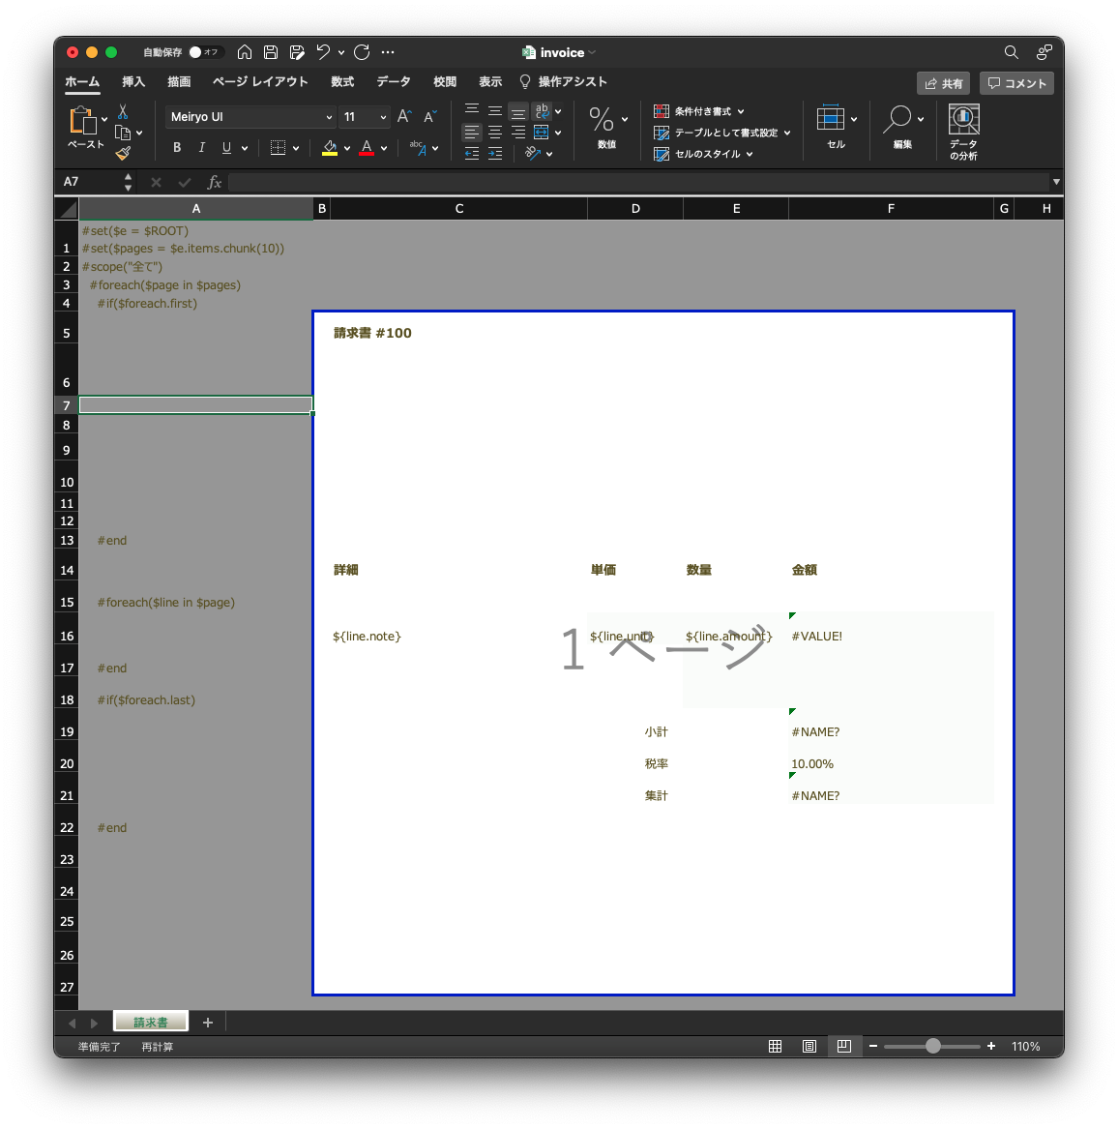Switch to Normal view in status bar
Viewport: 1118px width, 1129px height.
(776, 1046)
